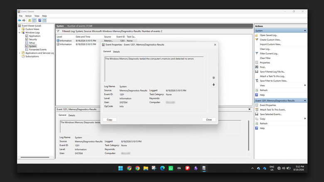This screenshot has height=182, width=324.
Task: Click Save Filtered Log File As
Action: pos(272,72)
